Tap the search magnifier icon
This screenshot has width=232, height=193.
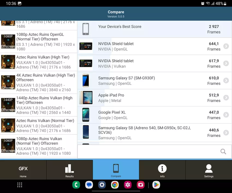tap(223, 152)
